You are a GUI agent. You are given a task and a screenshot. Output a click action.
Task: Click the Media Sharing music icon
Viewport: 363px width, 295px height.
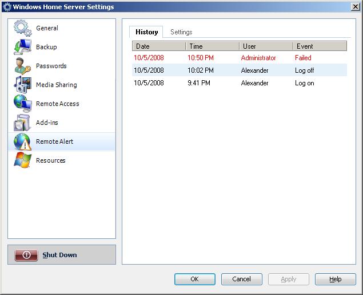(x=22, y=85)
